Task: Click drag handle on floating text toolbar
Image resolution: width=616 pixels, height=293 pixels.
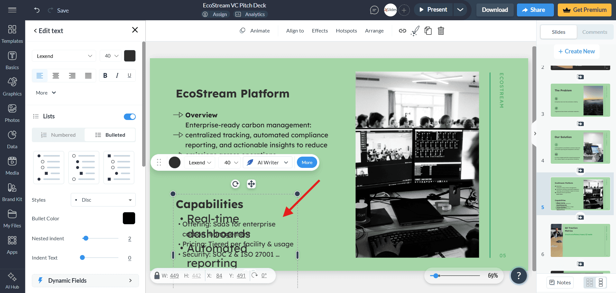Action: (159, 162)
